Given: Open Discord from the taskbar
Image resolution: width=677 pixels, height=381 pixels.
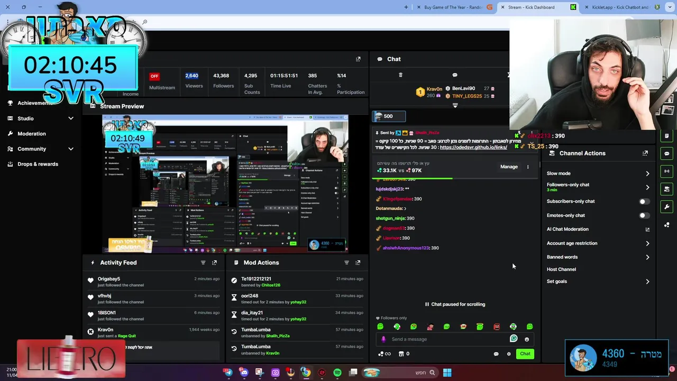Looking at the screenshot, I should (244, 373).
